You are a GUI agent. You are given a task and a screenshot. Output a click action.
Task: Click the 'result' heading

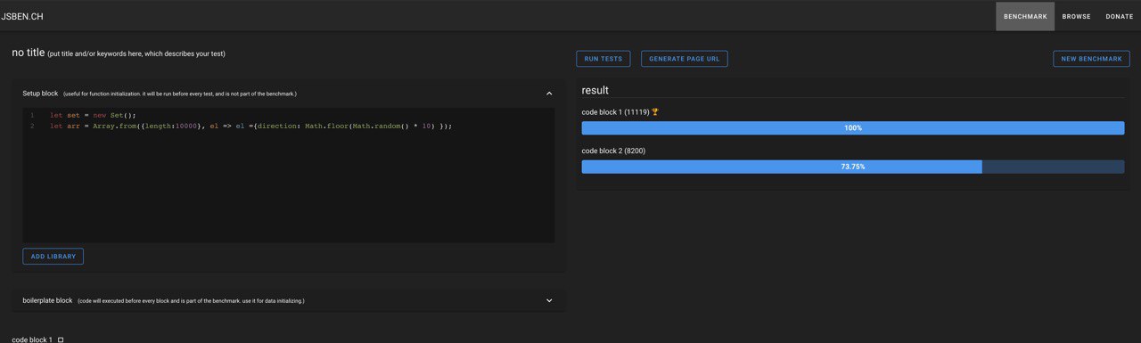click(595, 90)
